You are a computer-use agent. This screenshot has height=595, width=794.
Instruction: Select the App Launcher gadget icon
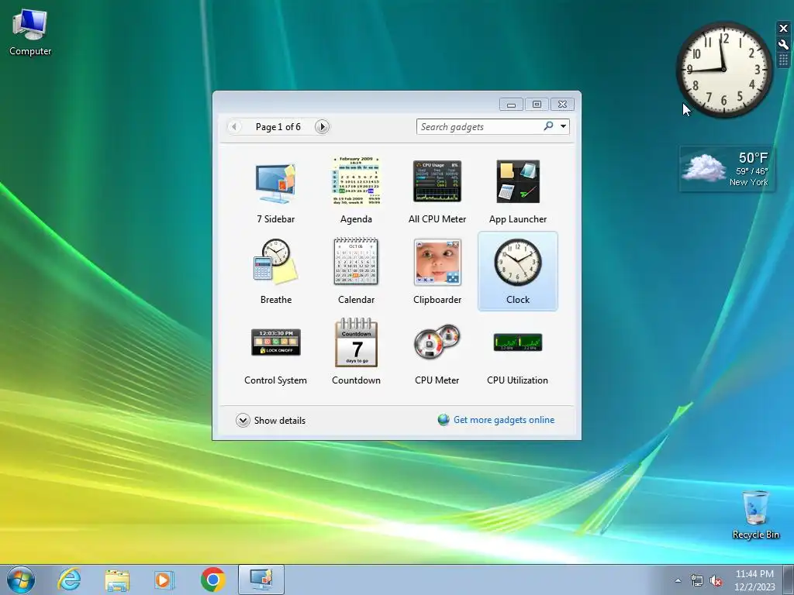[517, 181]
